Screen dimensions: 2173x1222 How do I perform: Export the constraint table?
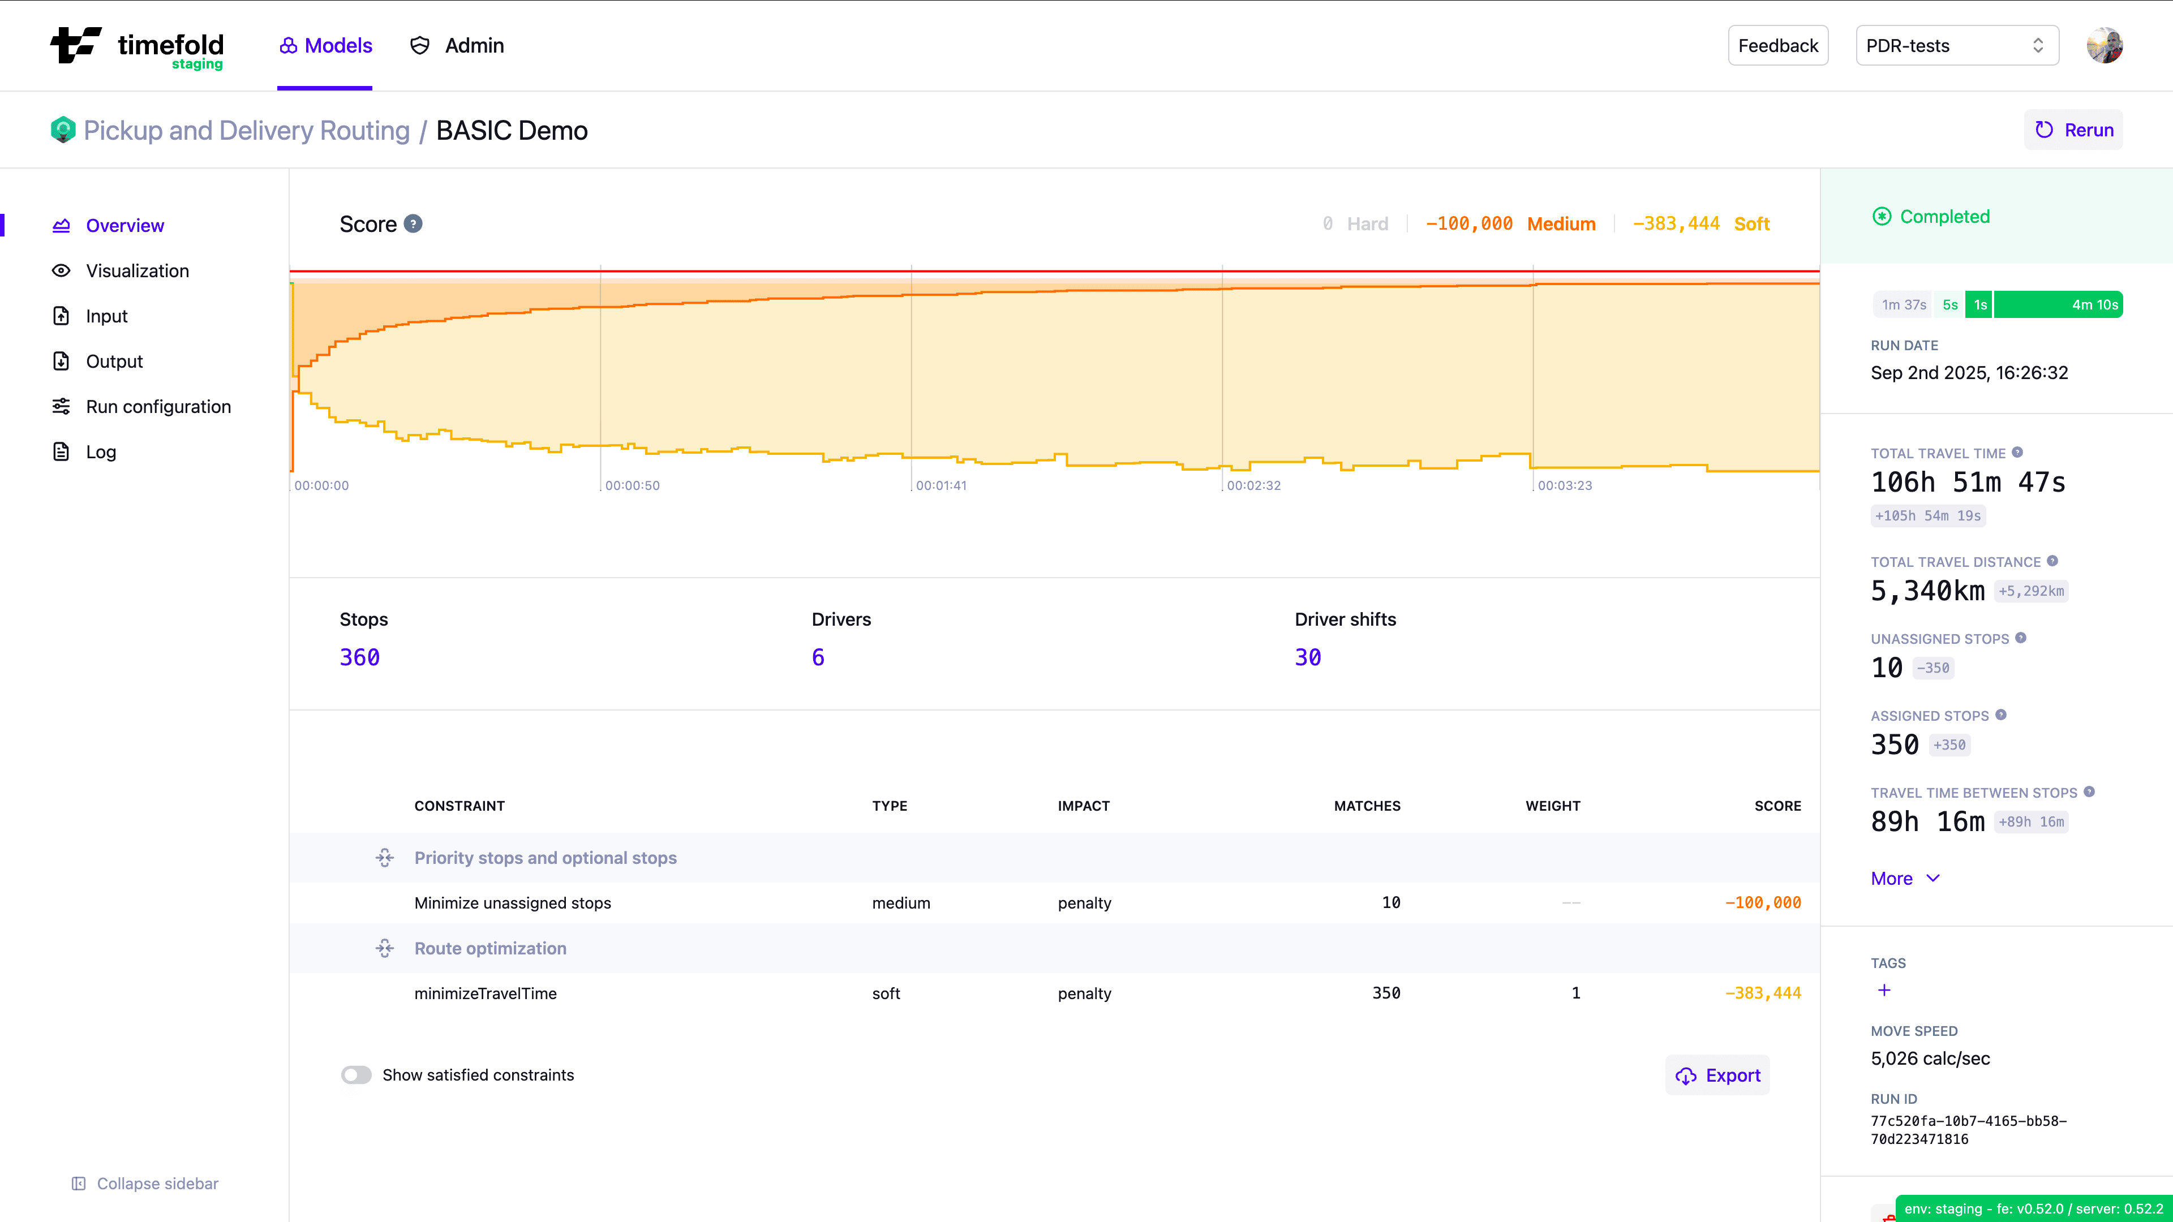tap(1717, 1075)
